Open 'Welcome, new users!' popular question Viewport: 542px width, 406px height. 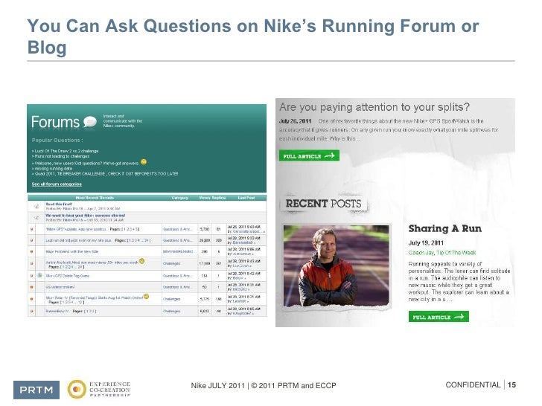click(x=86, y=163)
